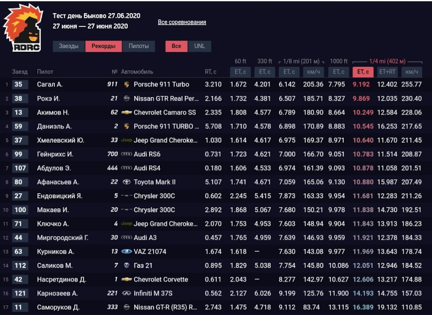Open run number 63
The height and width of the screenshot is (315, 432).
[20, 252]
